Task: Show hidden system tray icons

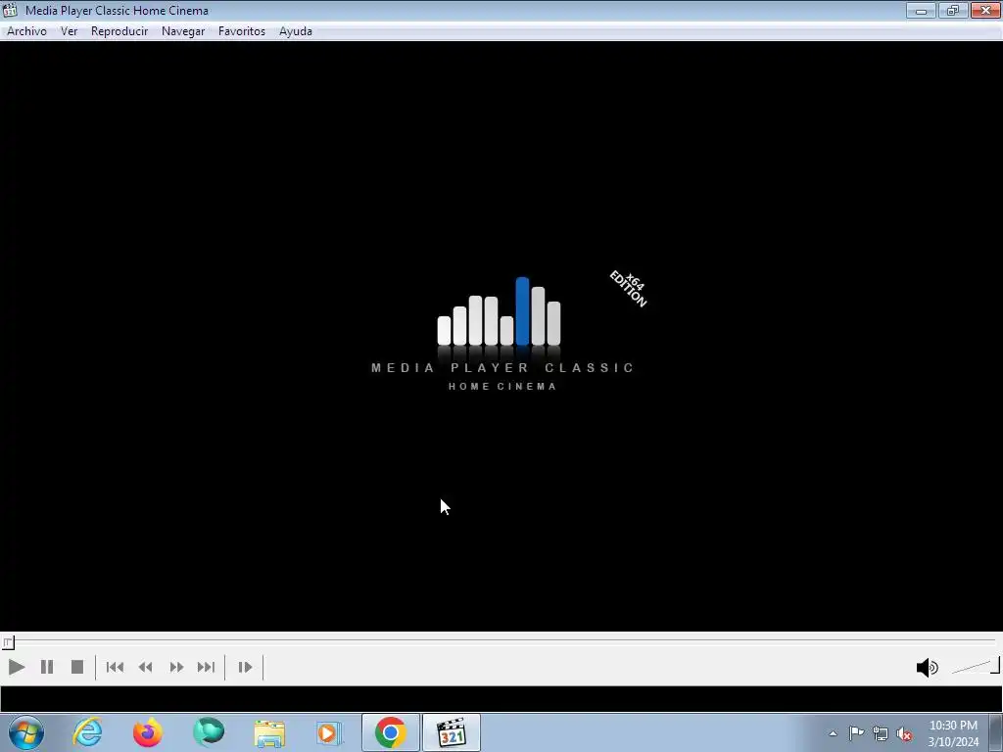Action: point(833,733)
